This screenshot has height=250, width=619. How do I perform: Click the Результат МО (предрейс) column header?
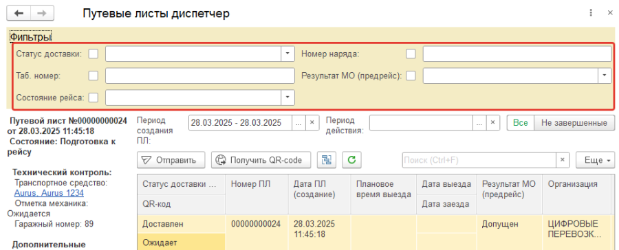click(x=509, y=194)
